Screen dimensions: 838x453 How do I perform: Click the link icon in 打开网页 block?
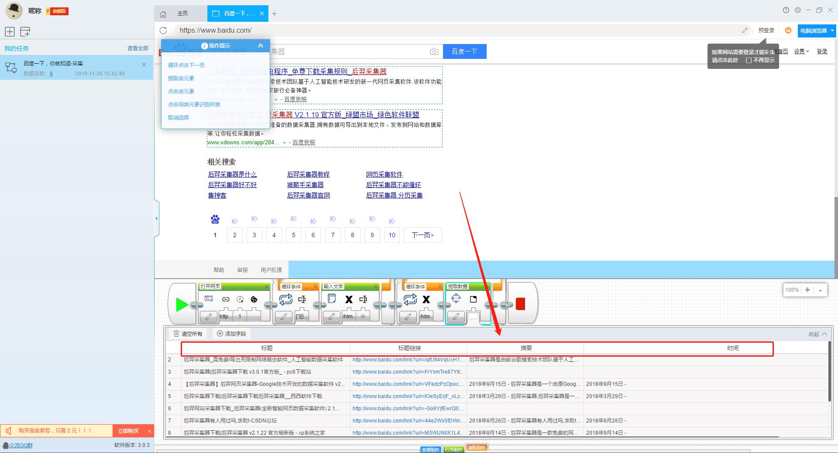point(226,299)
